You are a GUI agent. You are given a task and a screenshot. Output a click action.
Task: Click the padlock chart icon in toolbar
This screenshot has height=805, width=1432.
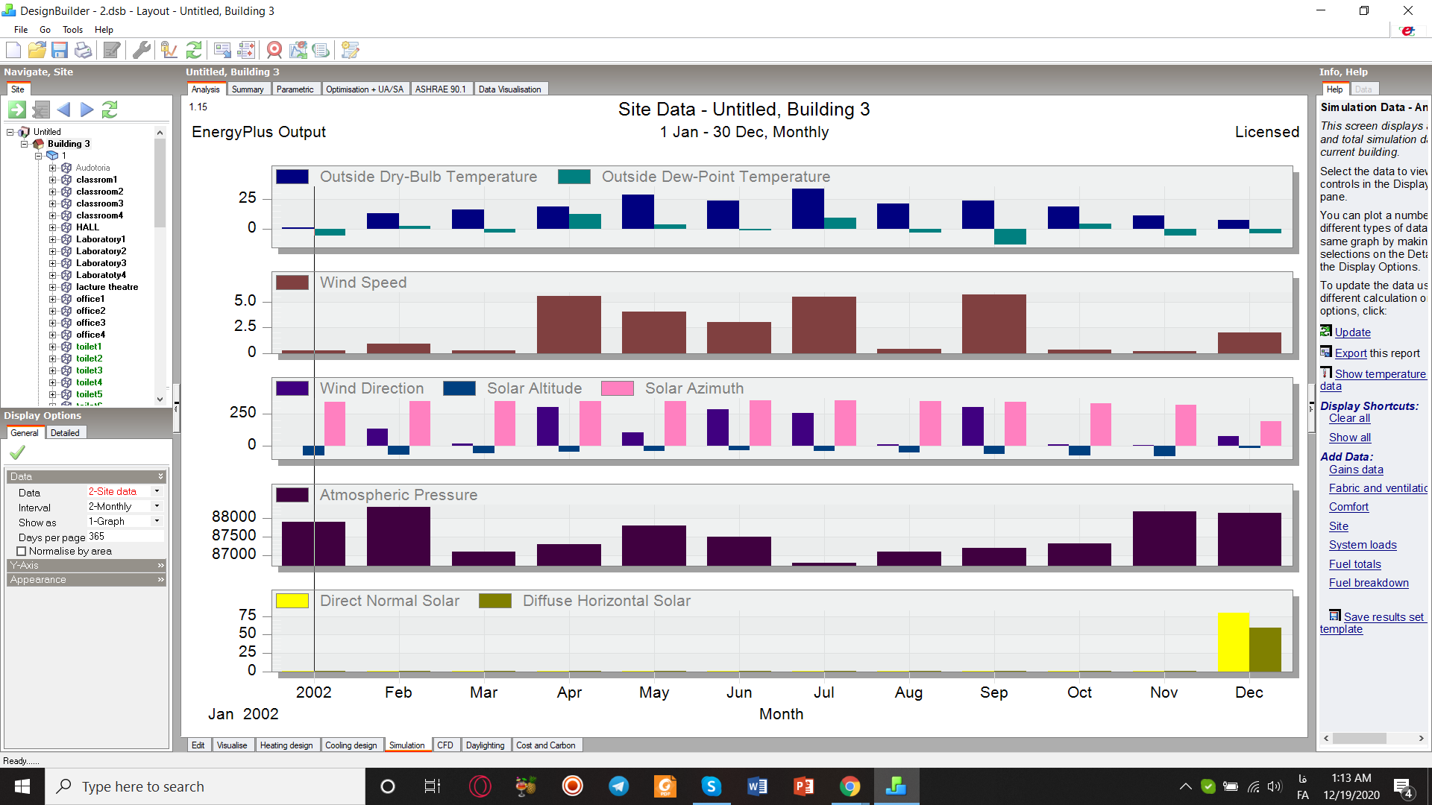coord(169,50)
